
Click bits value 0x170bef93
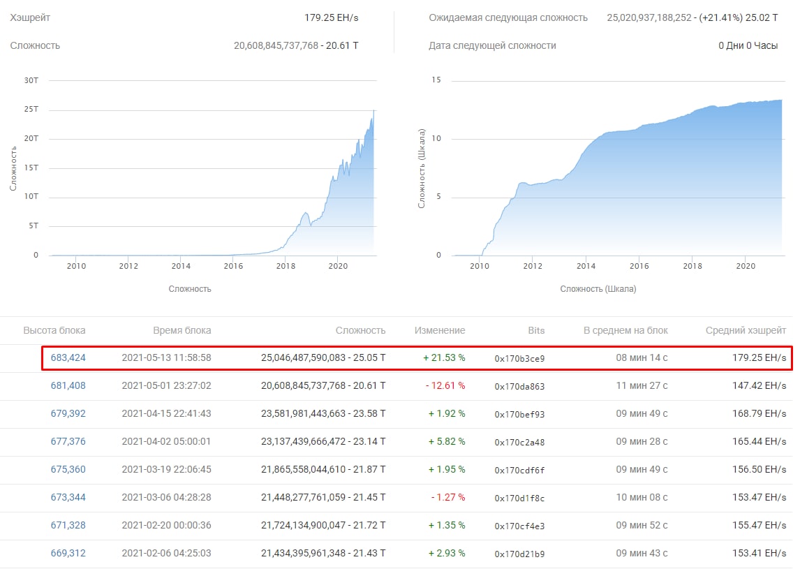coord(519,415)
